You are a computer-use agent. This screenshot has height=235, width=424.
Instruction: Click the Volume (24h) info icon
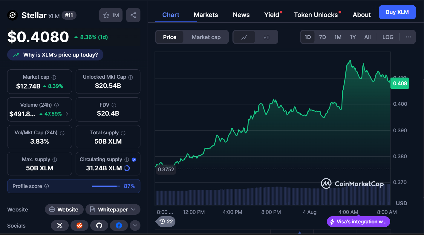[x=56, y=105]
